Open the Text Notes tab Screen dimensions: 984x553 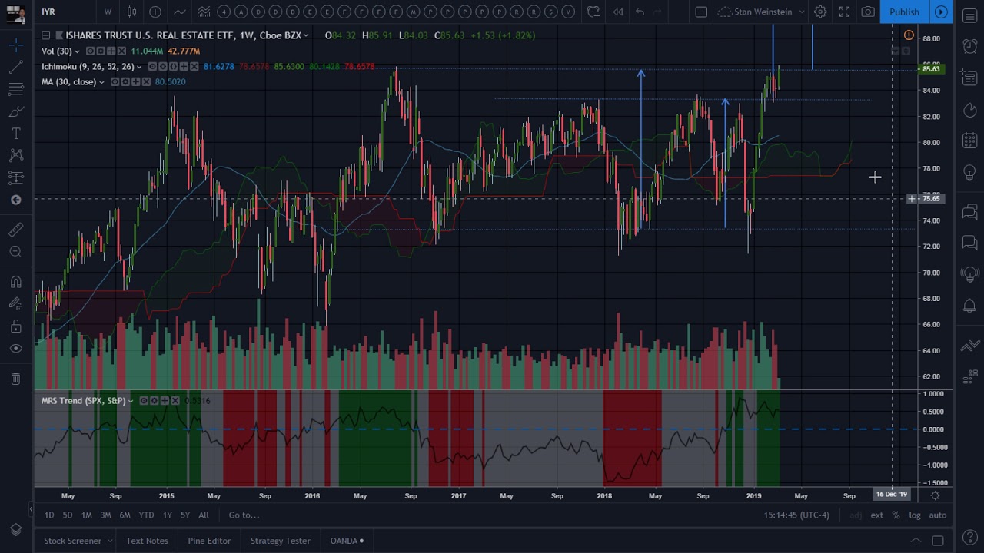point(147,541)
